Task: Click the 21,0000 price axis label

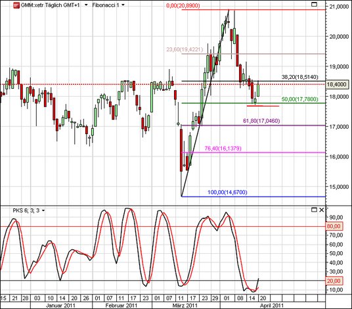Action: [339, 7]
